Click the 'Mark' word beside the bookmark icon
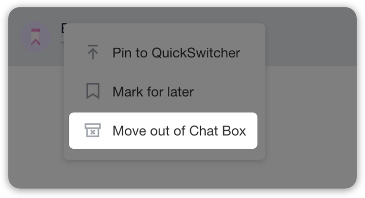The height and width of the screenshot is (198, 365). pos(128,92)
